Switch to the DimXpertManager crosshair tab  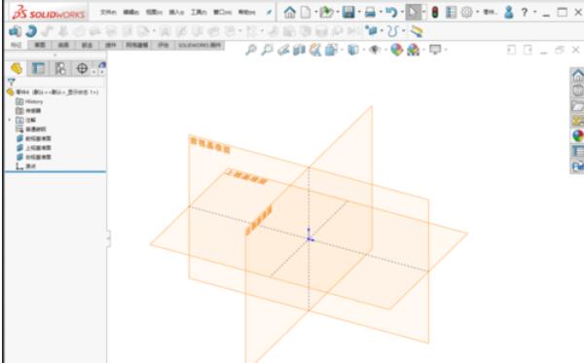click(x=82, y=68)
